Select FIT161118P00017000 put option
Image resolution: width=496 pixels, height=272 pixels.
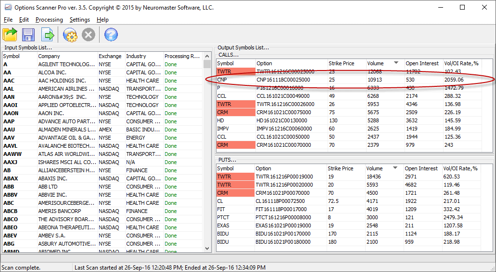(281, 209)
